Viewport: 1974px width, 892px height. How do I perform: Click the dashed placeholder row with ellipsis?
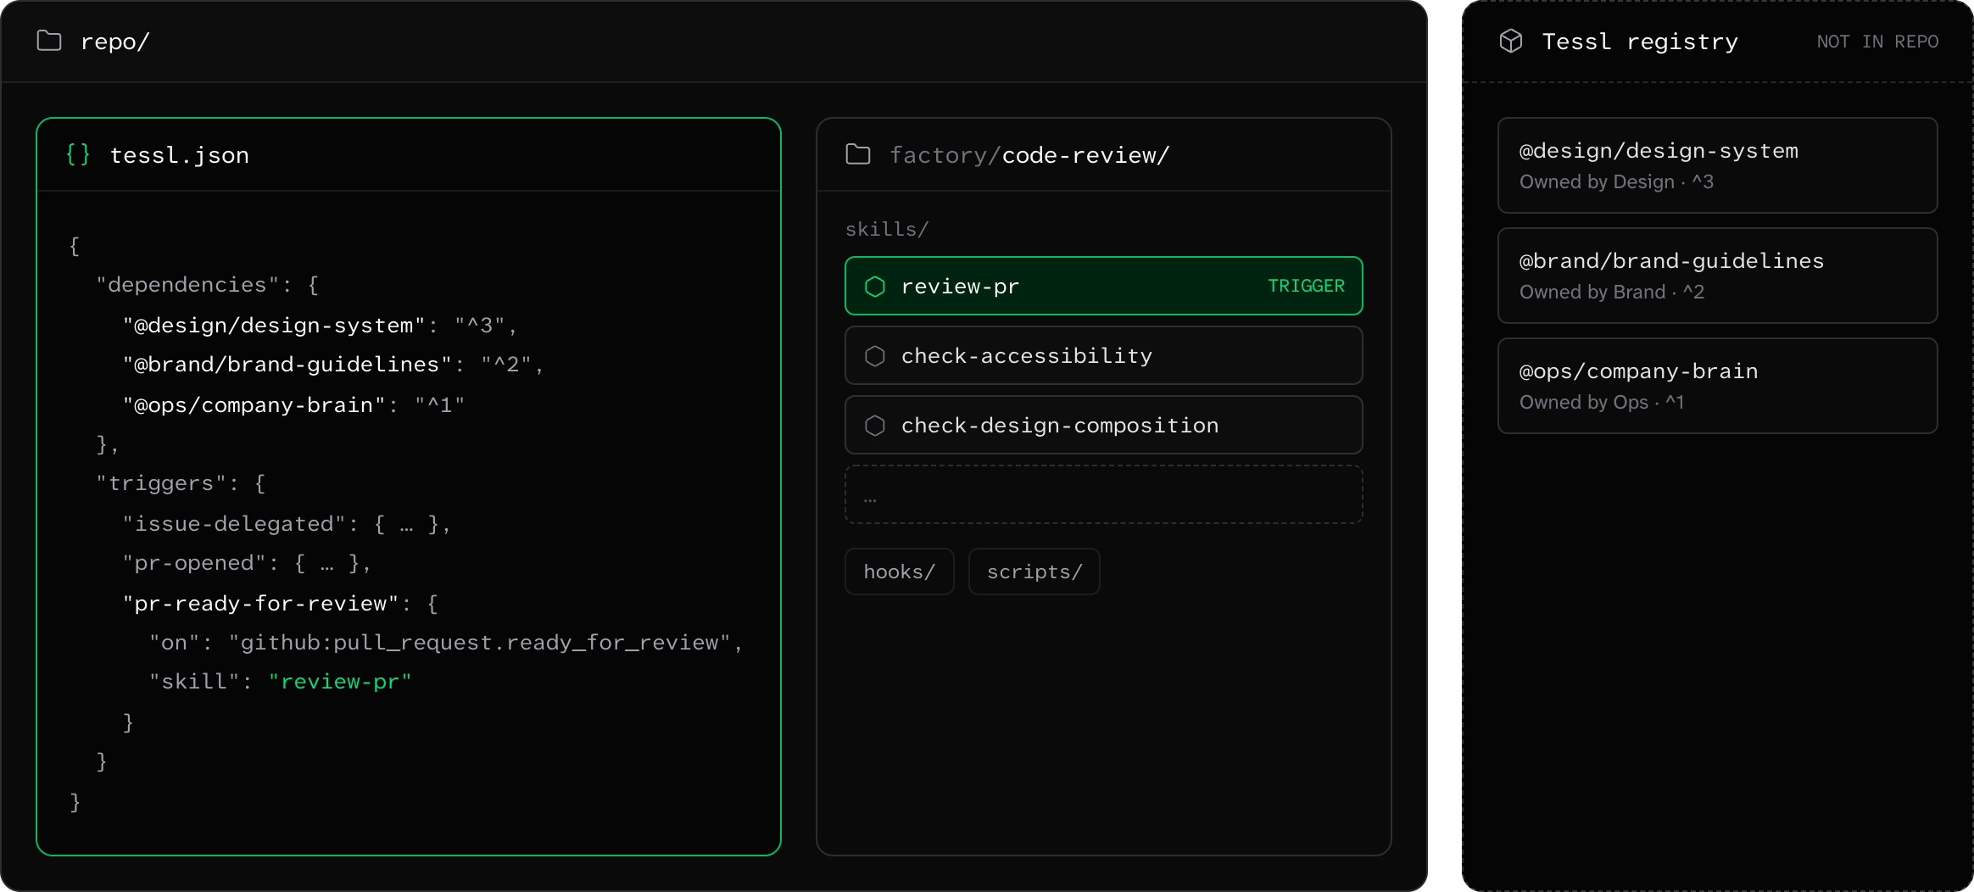pos(1104,494)
